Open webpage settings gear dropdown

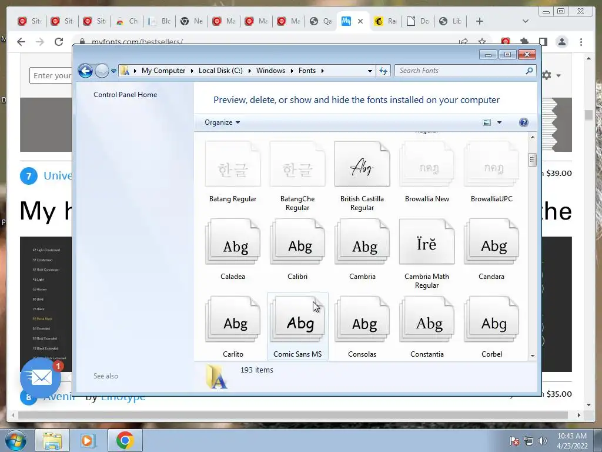551,75
